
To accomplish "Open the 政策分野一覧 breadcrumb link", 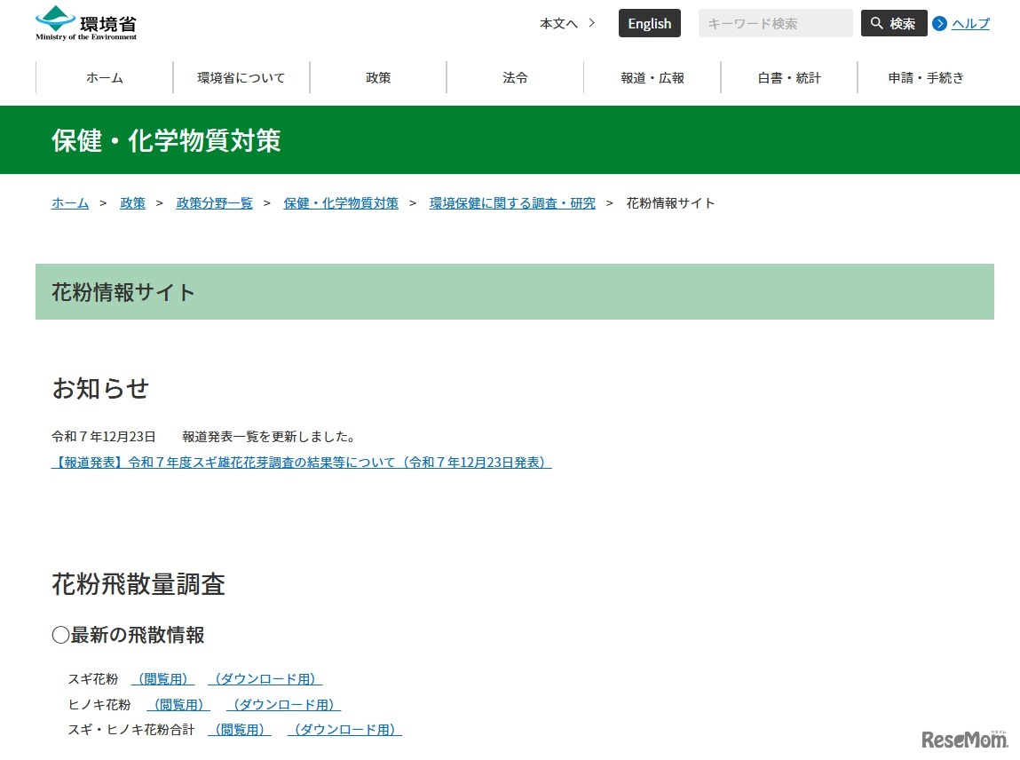I will pos(214,202).
